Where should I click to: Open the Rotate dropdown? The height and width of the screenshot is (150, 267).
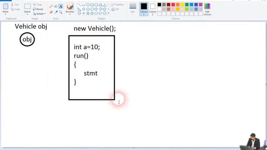39,14
